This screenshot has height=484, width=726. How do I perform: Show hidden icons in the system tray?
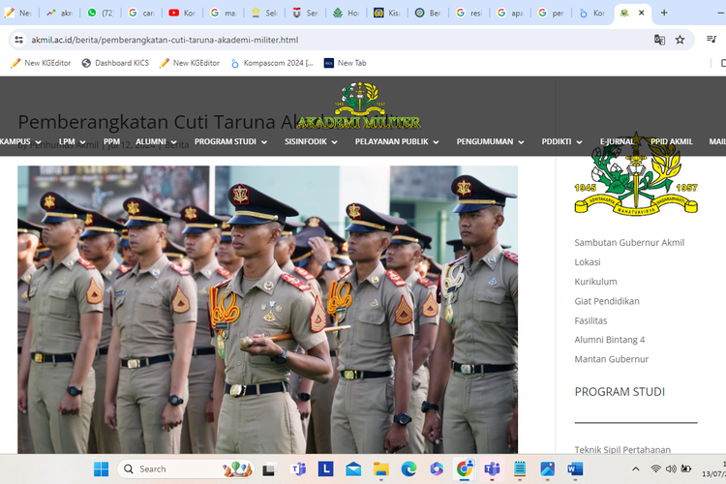[x=633, y=469]
